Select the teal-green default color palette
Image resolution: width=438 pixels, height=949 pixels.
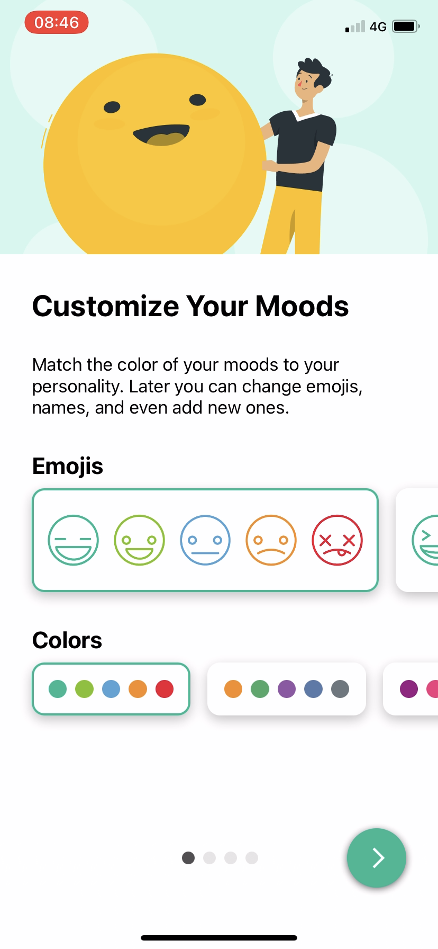click(111, 688)
